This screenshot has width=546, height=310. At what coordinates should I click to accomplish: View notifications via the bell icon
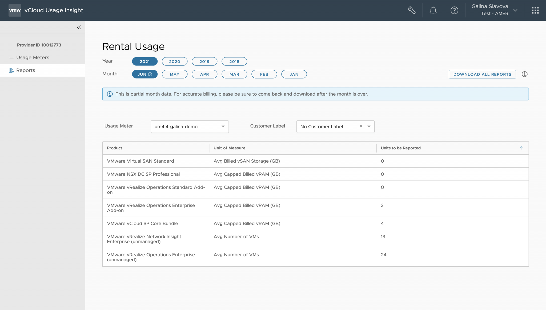click(433, 10)
